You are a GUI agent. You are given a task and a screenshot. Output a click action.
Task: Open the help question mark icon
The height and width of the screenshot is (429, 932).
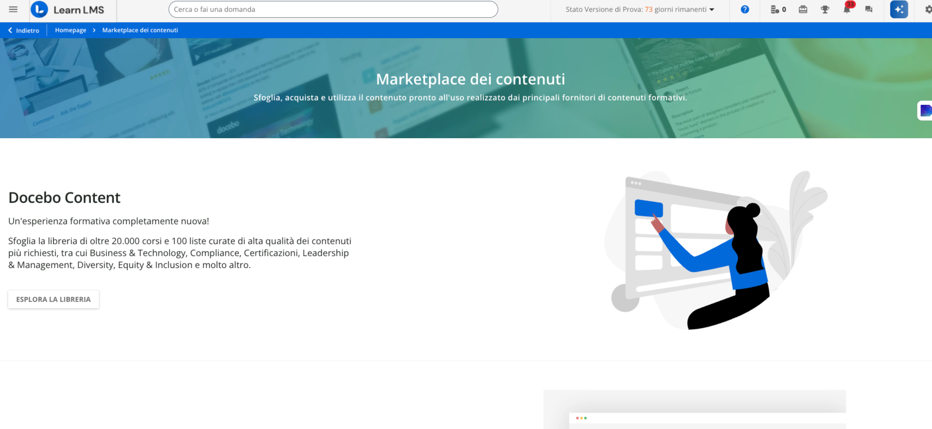click(x=744, y=9)
